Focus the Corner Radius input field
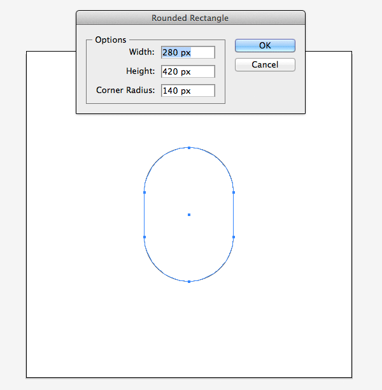 click(188, 90)
